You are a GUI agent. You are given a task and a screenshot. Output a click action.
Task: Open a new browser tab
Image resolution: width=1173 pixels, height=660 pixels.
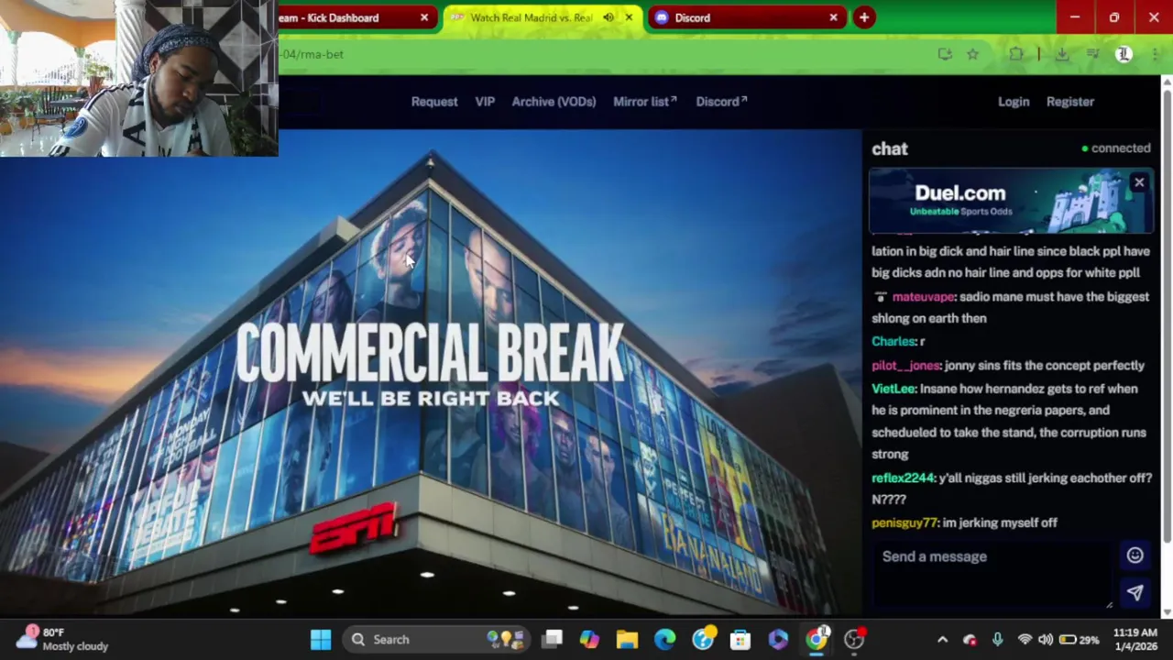(x=864, y=17)
